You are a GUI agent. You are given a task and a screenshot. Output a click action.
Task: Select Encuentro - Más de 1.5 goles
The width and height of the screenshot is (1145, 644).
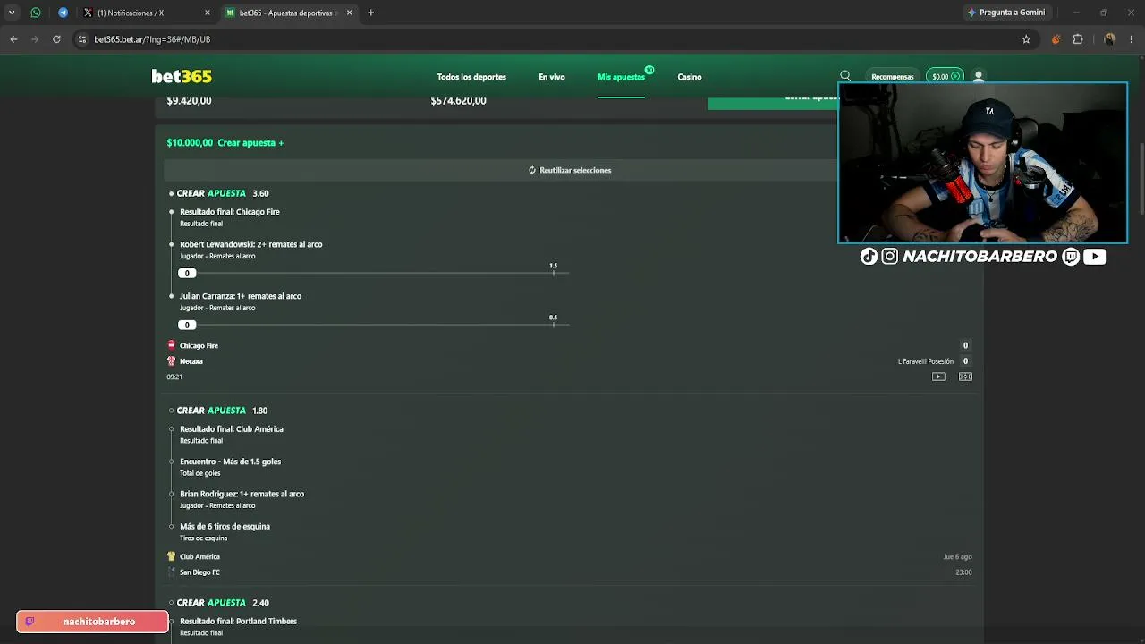(x=231, y=462)
